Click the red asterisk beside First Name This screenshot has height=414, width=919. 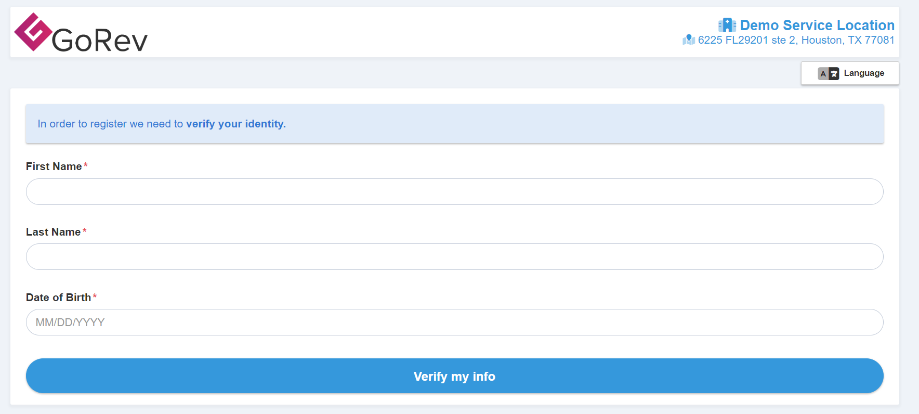pos(86,165)
